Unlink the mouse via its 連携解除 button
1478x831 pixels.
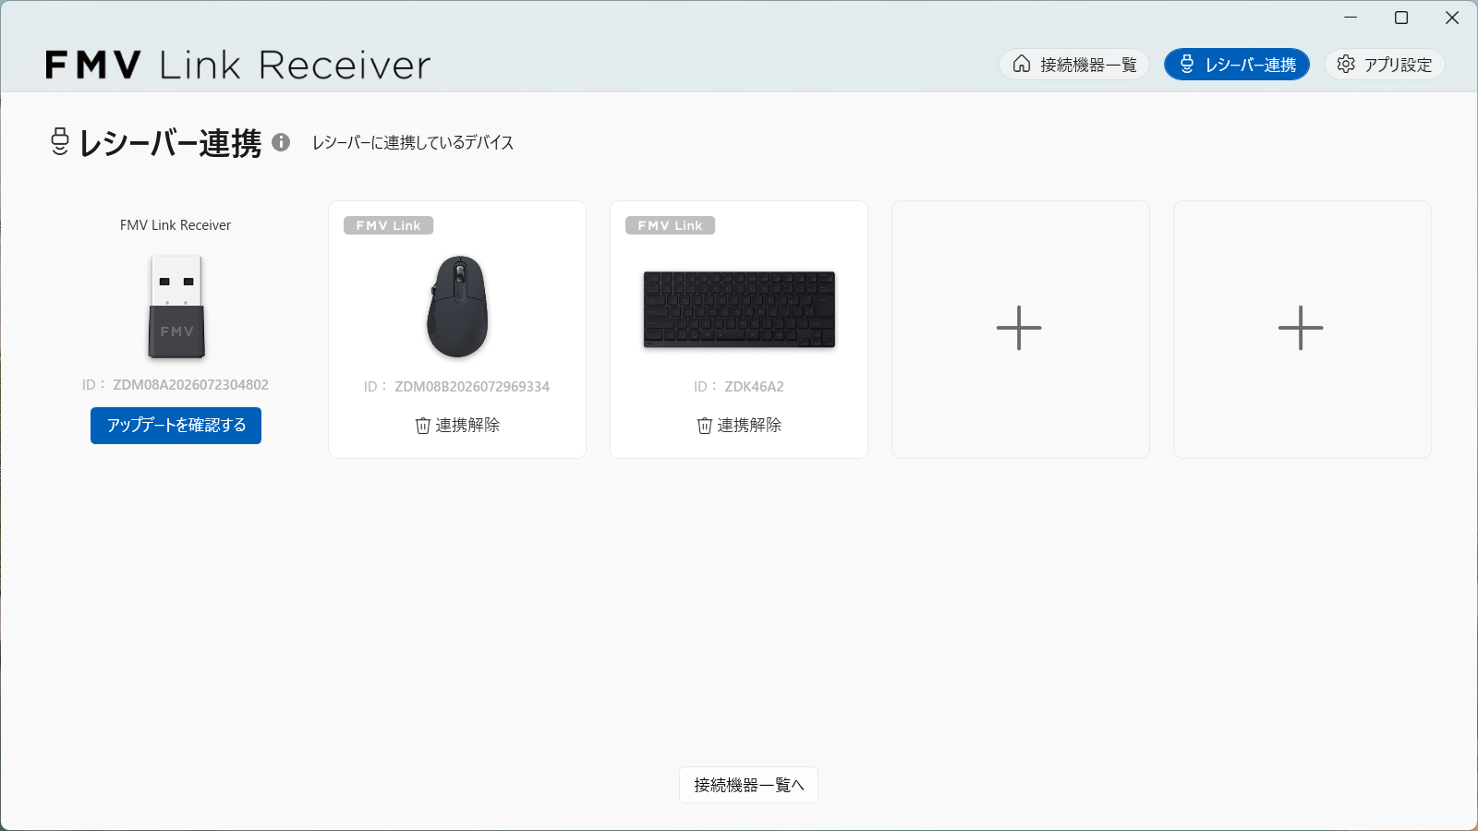[x=457, y=425]
